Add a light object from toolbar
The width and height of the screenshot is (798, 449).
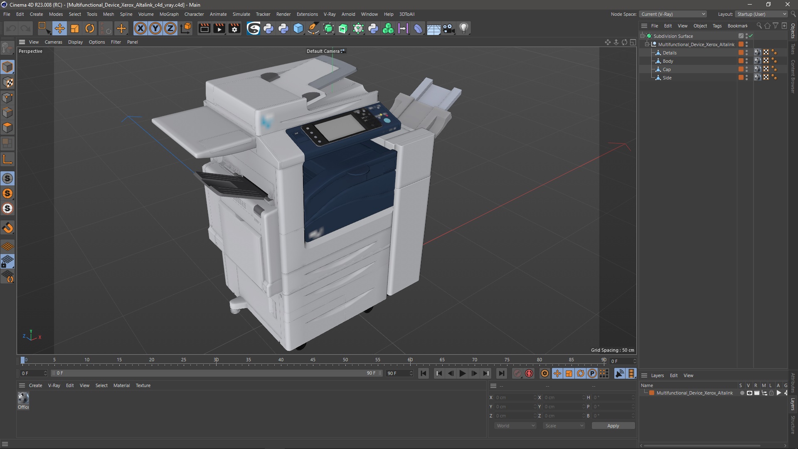[463, 28]
